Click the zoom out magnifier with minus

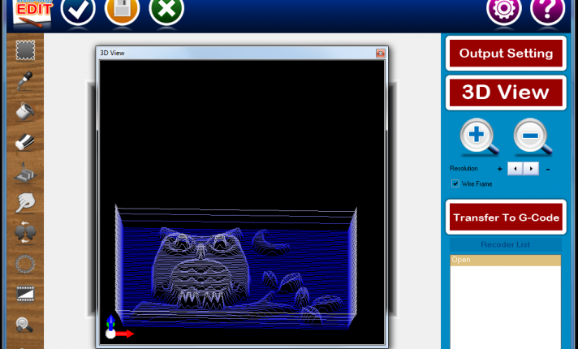point(533,137)
